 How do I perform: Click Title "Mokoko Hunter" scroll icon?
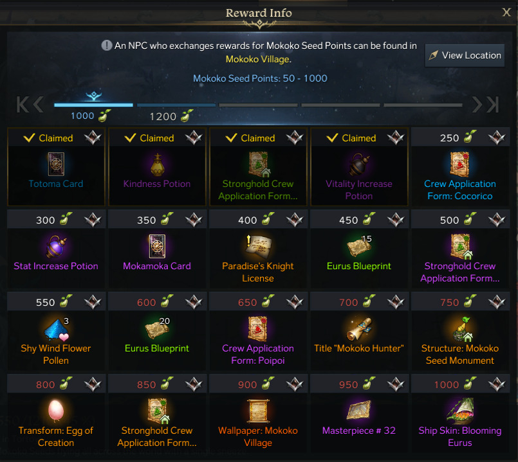(x=359, y=329)
